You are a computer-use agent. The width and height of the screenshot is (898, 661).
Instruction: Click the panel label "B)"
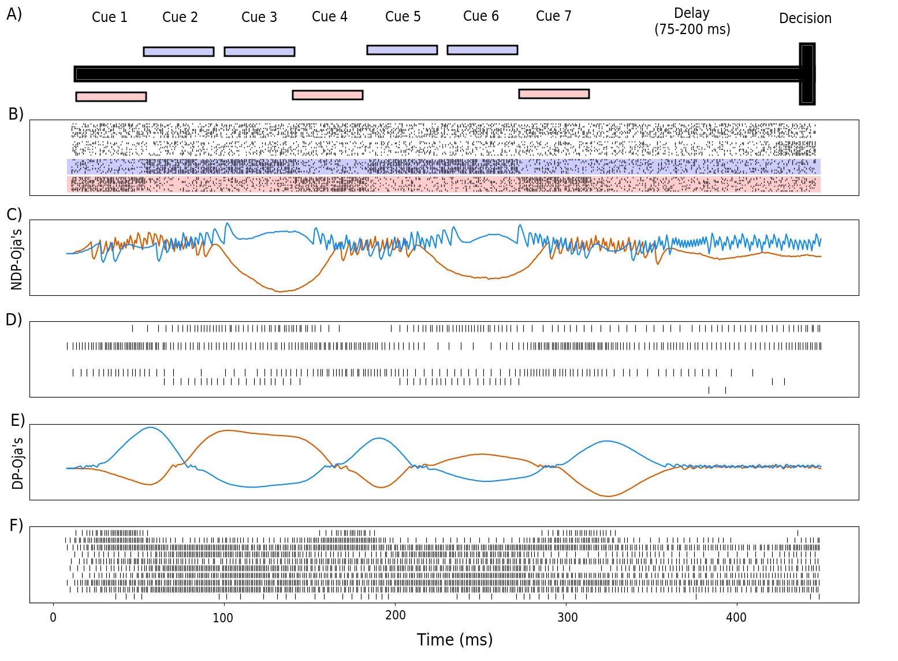point(16,114)
